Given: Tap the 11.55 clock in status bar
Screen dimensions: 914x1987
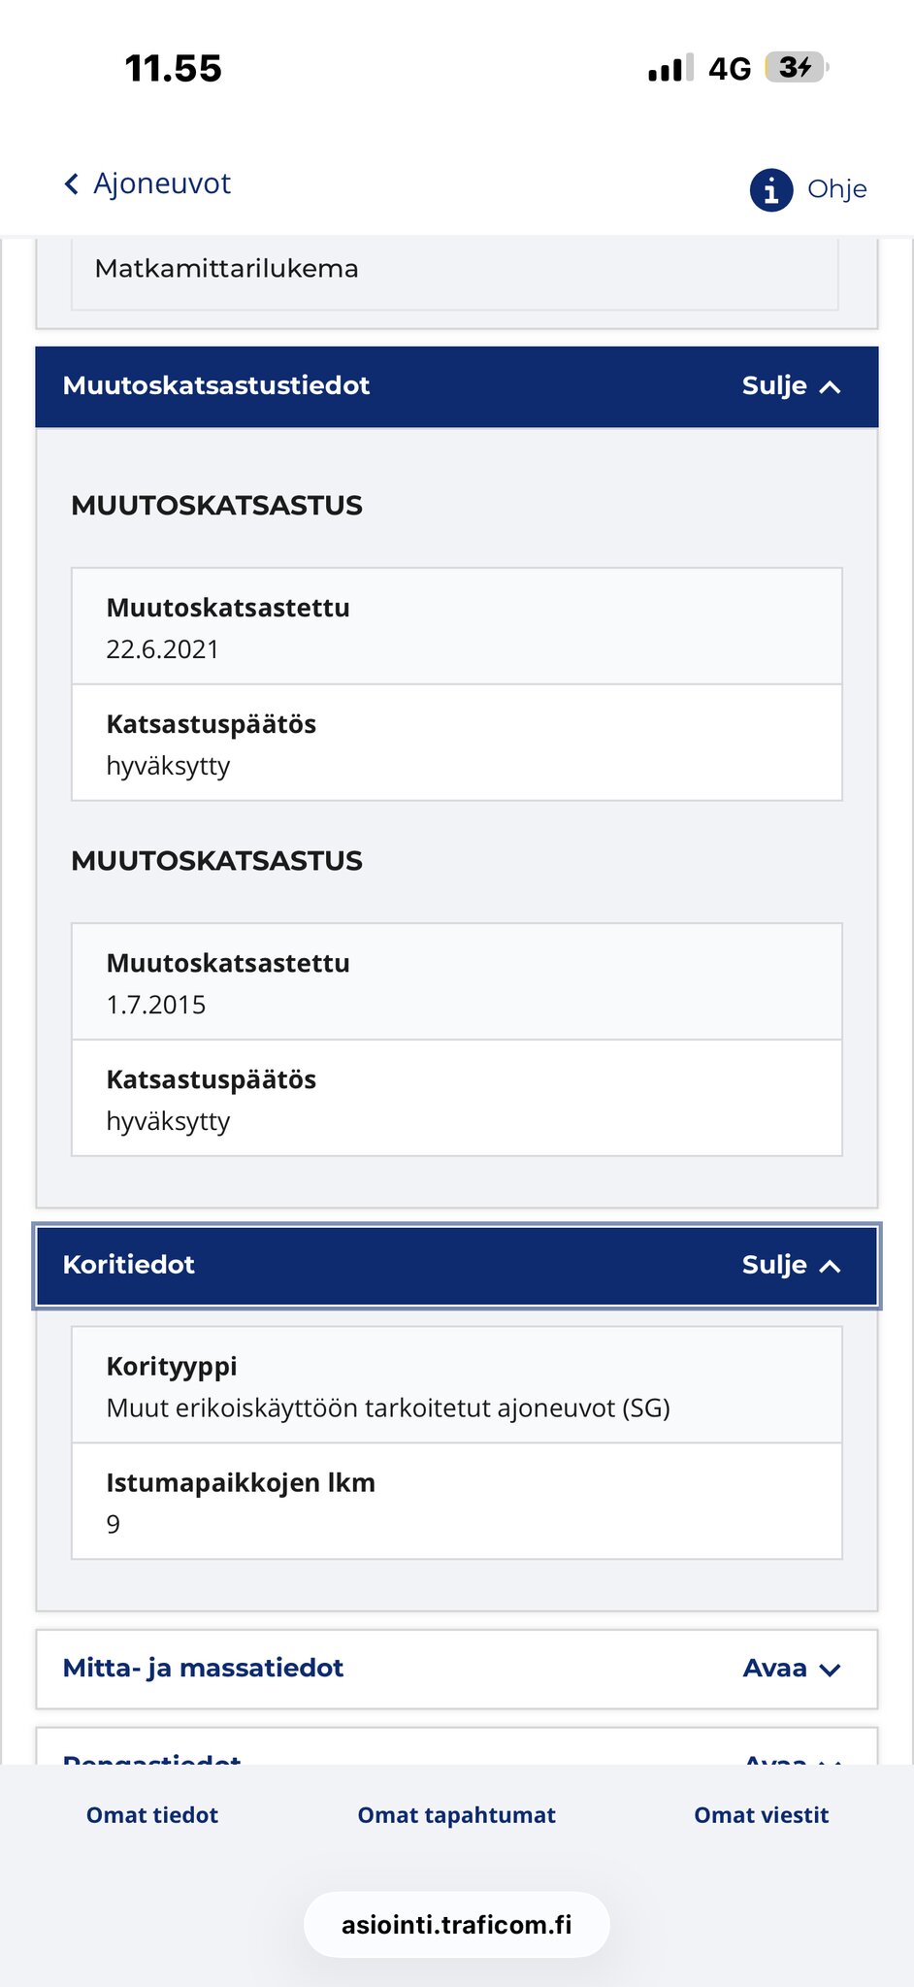Looking at the screenshot, I should [174, 69].
